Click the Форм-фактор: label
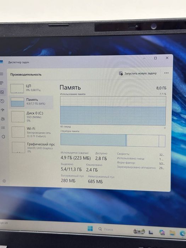 coord(126,163)
